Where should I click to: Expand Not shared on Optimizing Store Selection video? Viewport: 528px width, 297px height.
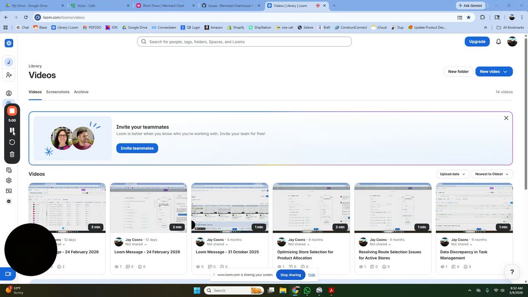tap(299, 244)
